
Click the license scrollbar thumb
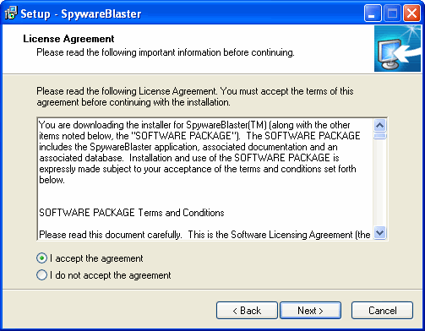coord(380,136)
